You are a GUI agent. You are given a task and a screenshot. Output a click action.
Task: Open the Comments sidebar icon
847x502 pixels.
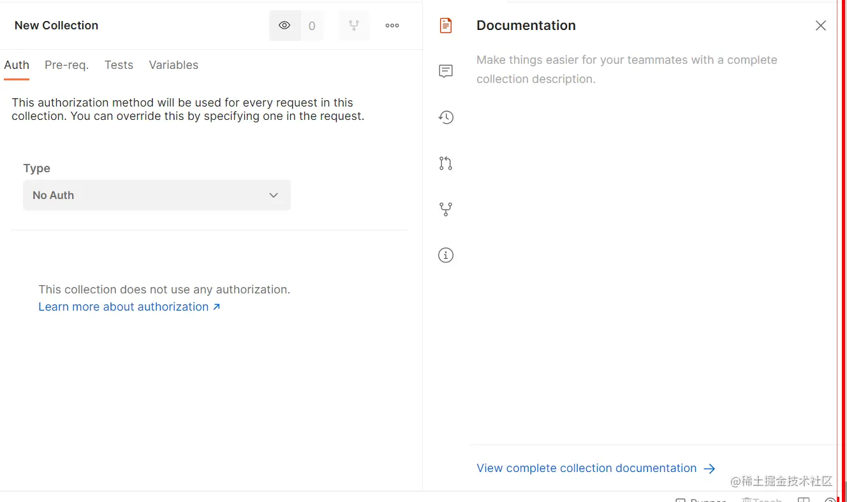446,71
